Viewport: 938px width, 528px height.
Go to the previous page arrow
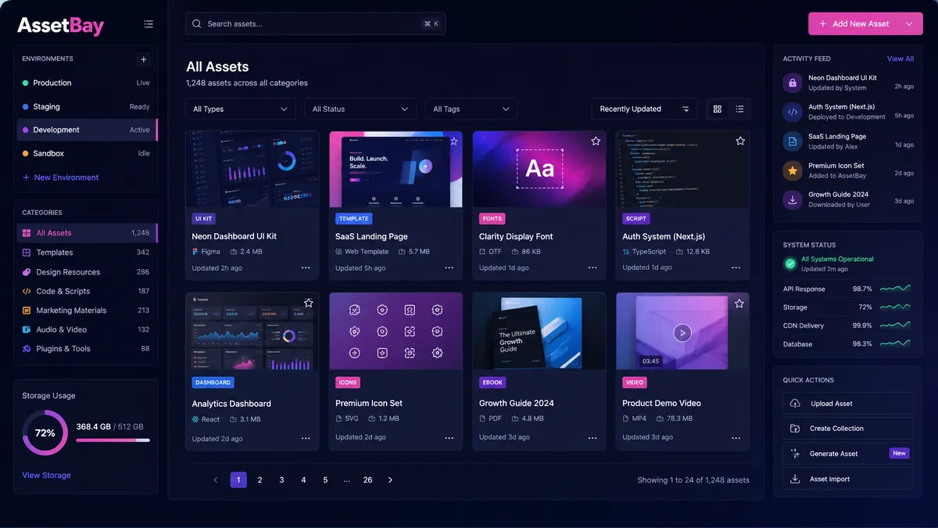point(216,480)
